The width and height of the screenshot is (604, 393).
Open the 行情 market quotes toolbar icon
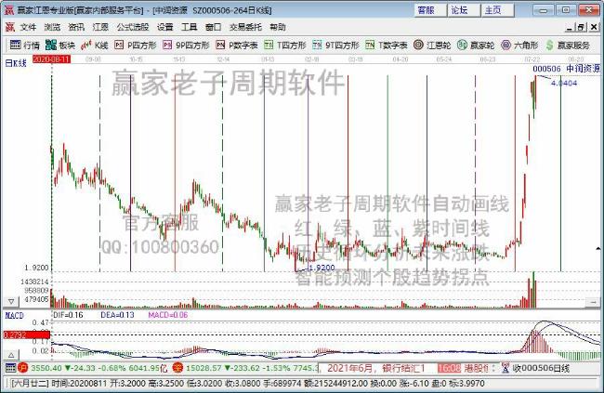(25, 45)
